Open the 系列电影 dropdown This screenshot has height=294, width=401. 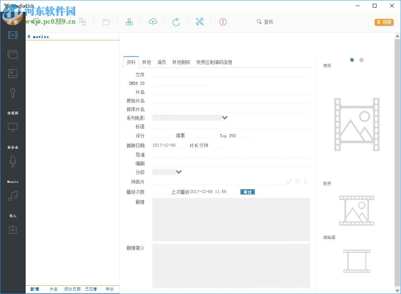(225, 118)
